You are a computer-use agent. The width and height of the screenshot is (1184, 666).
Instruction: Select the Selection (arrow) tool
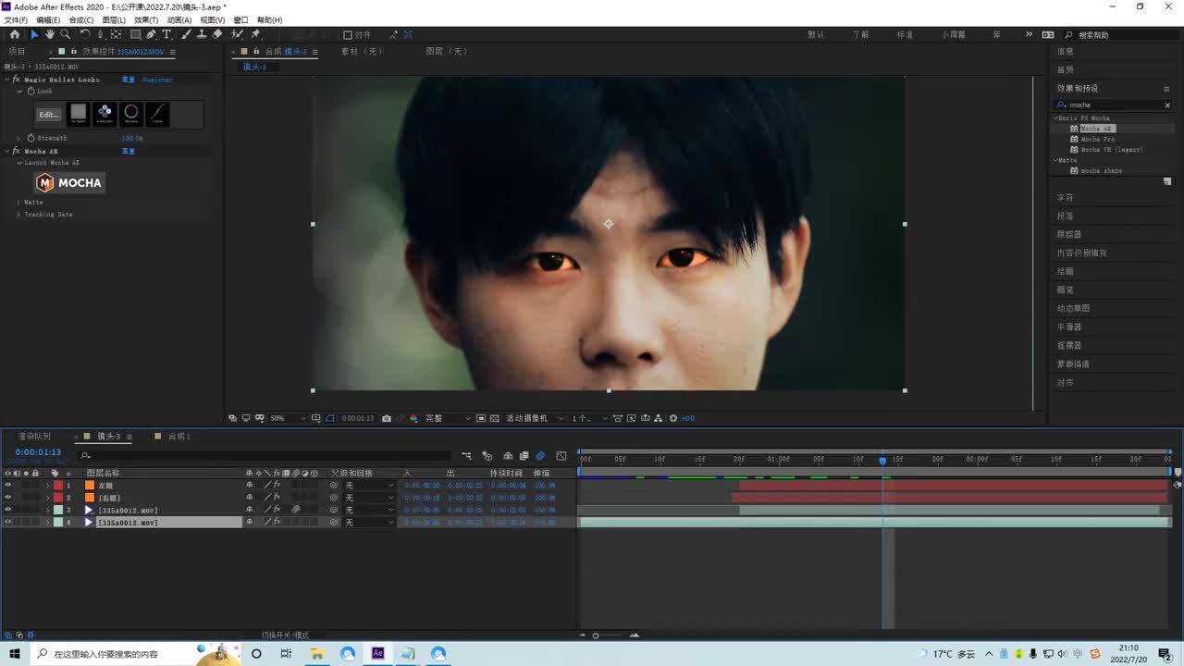[34, 34]
